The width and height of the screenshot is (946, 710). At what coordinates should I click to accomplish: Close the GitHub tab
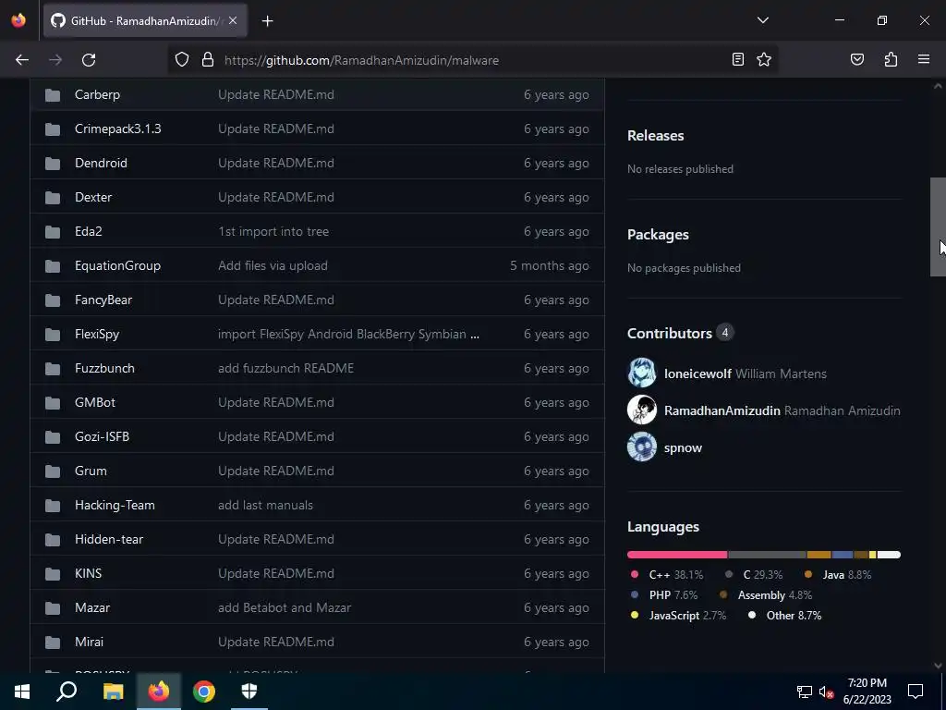[x=233, y=20]
